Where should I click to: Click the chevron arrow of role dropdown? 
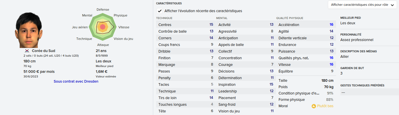click(x=392, y=5)
